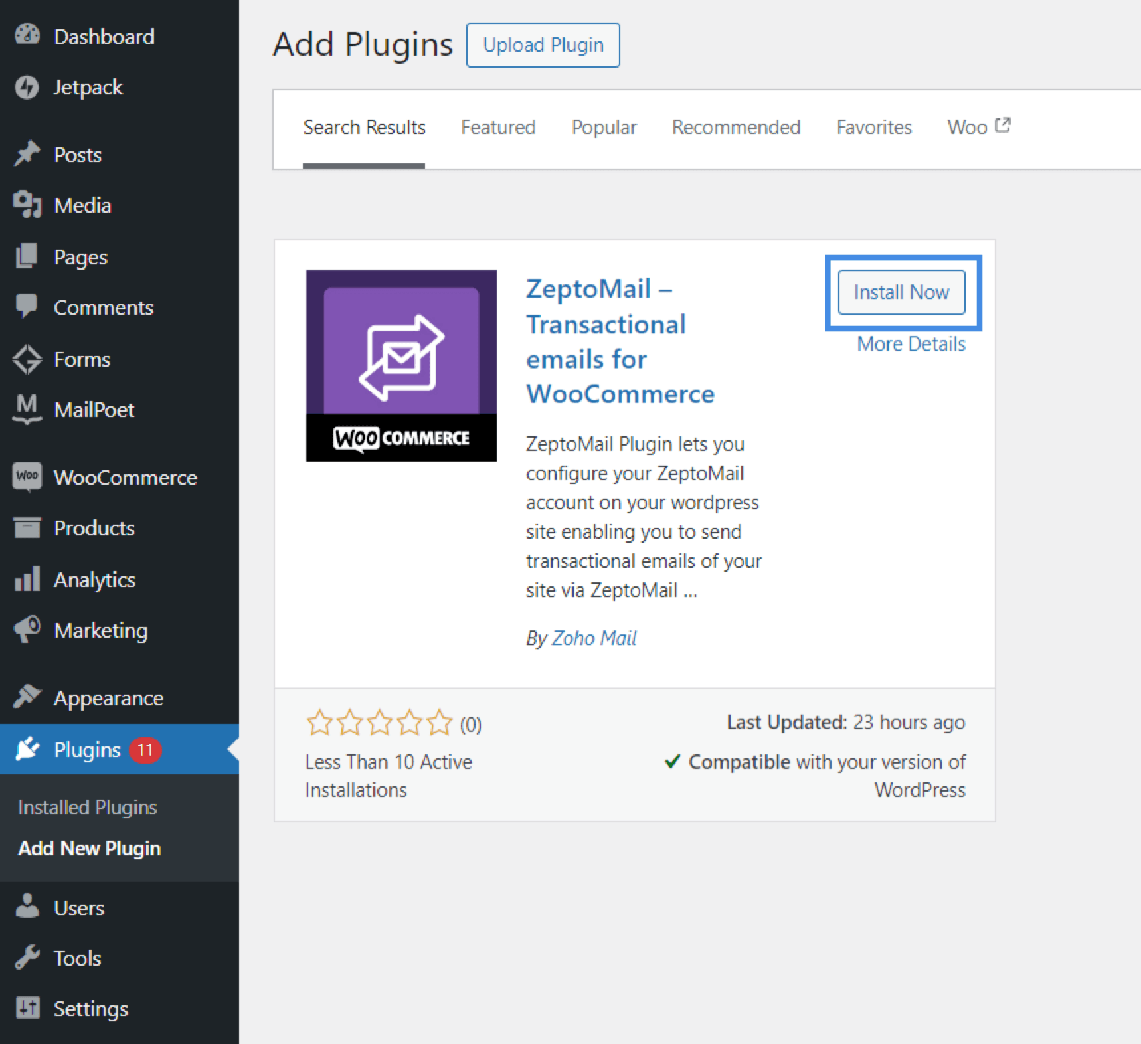The width and height of the screenshot is (1141, 1044).
Task: Click the Upload Plugin button
Action: click(543, 45)
